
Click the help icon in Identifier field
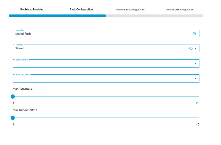[x=194, y=34]
